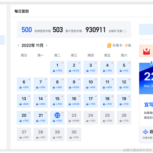The height and width of the screenshot is (153, 153).
Task: Select calendar day 6 (+250)
Action: click(x=24, y=84)
